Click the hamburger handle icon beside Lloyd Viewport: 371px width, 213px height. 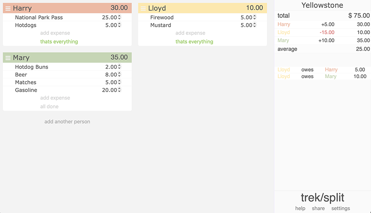(143, 9)
